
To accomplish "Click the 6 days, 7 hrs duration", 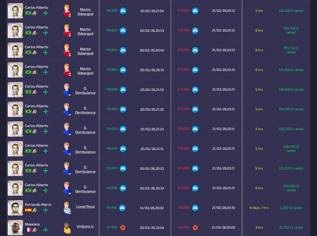I will click(259, 208).
